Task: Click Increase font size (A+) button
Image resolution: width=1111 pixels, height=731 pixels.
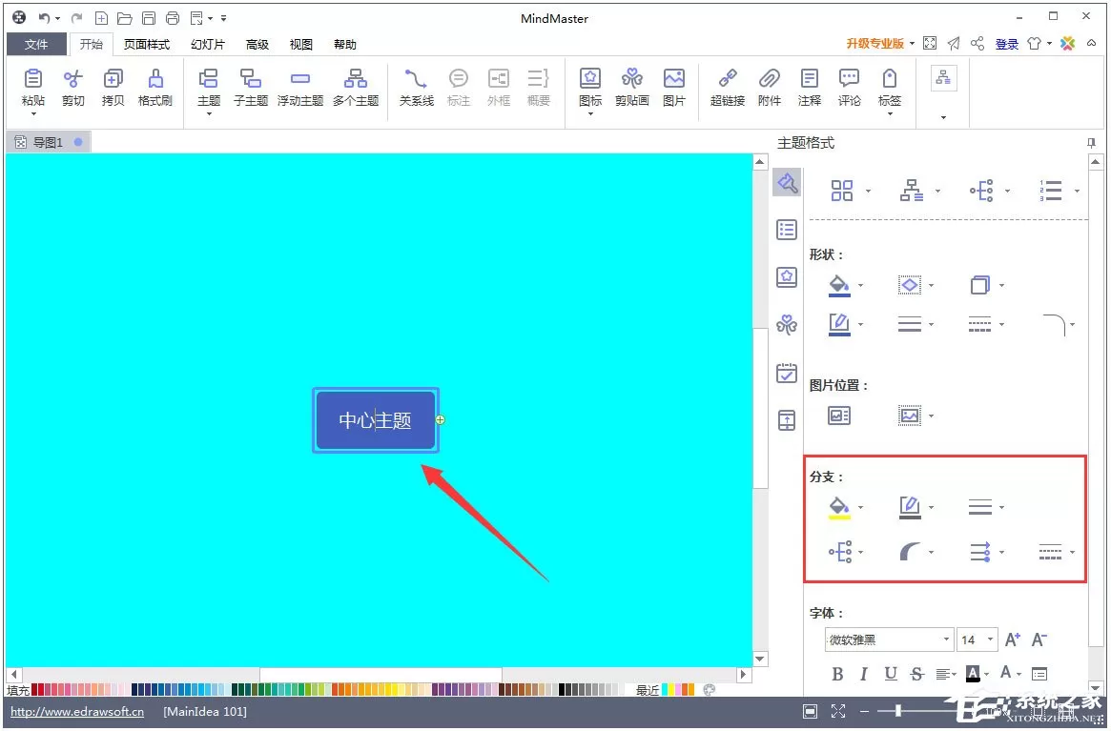Action: [x=1013, y=640]
